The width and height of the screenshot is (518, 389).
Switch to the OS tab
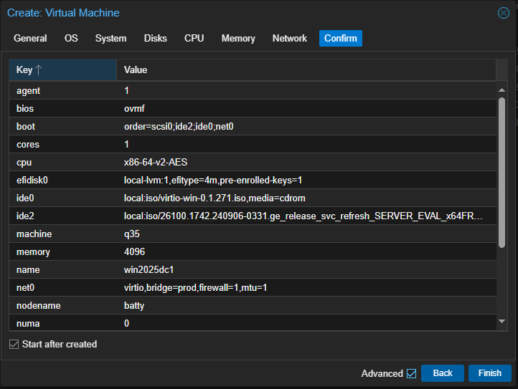click(x=71, y=39)
